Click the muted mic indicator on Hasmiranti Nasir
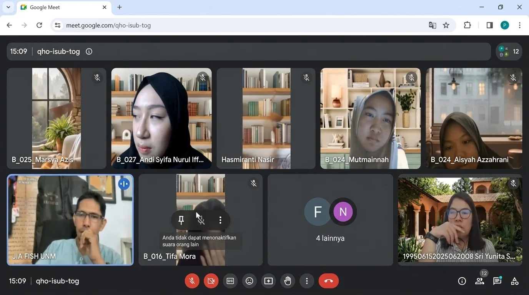This screenshot has width=529, height=295. (306, 78)
